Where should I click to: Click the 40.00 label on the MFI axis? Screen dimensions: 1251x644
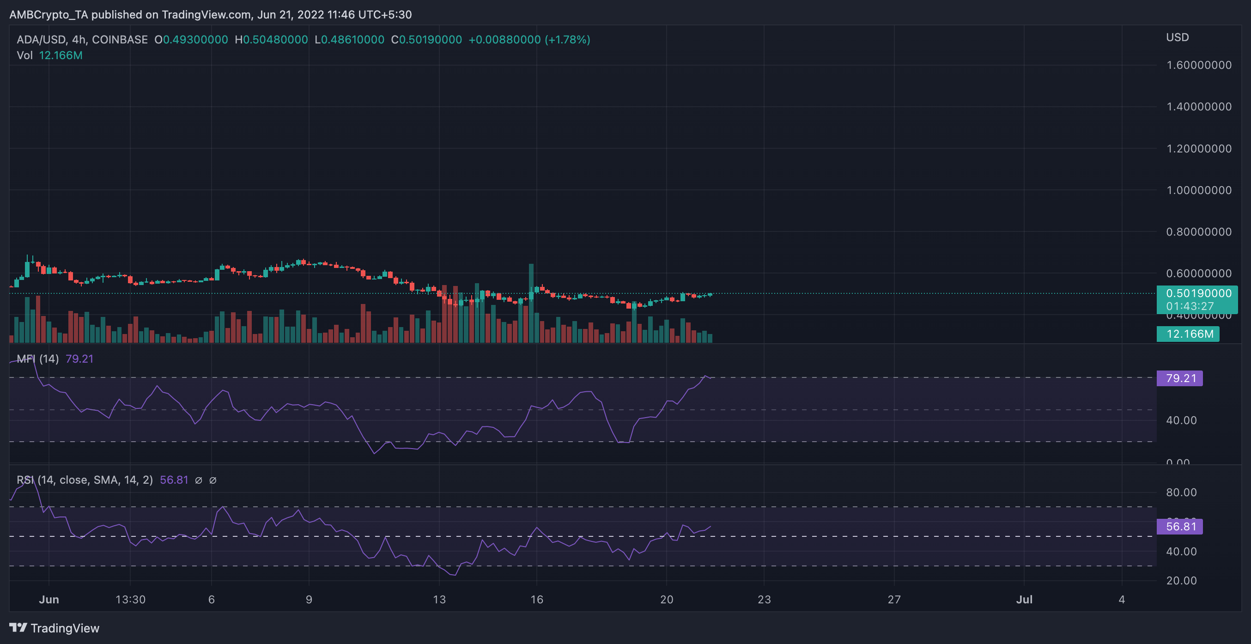(x=1181, y=420)
